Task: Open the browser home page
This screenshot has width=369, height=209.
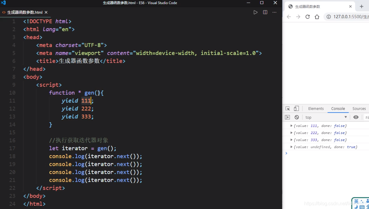Action: coord(317,17)
